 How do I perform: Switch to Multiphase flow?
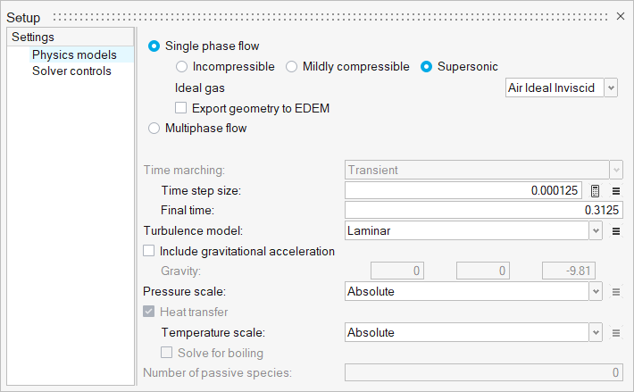[154, 129]
